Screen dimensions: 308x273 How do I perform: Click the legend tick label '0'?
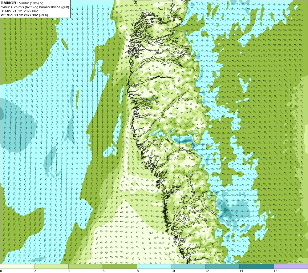tap(1, 271)
